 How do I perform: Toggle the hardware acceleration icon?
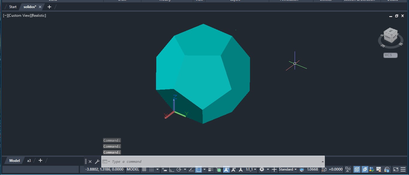357,169
